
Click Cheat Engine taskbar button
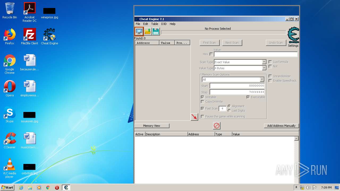pos(66,188)
